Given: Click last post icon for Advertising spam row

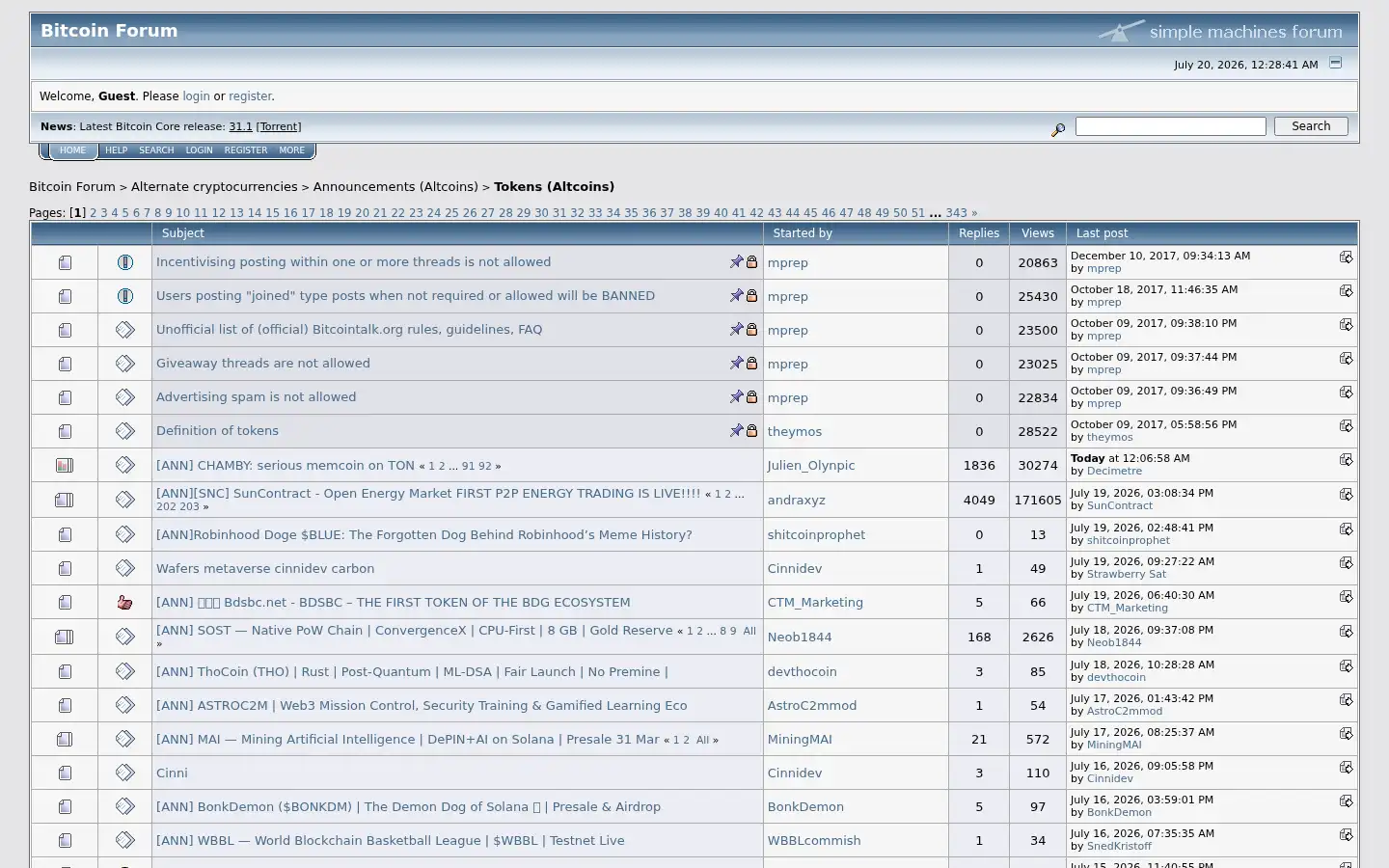Looking at the screenshot, I should tap(1346, 392).
